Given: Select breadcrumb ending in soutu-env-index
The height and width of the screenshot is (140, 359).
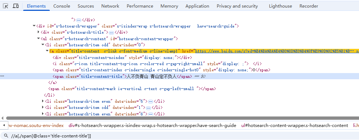Looking at the screenshot, I should [36, 126].
